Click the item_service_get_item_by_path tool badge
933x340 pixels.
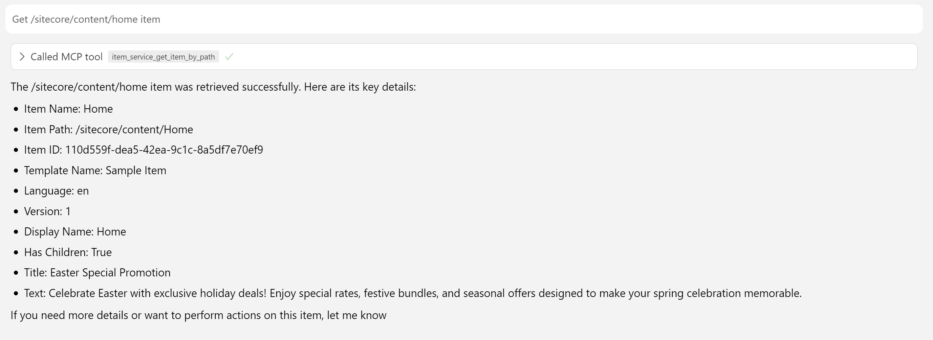(x=163, y=57)
